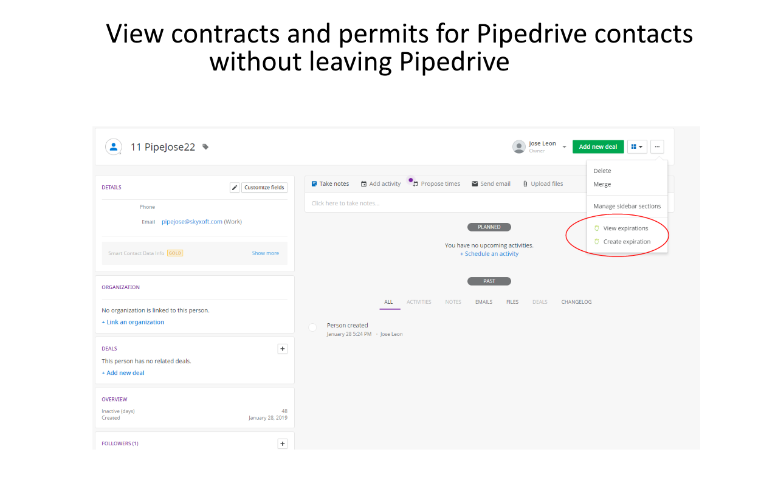Image resolution: width=778 pixels, height=486 pixels.
Task: Select Merge from the context menu
Action: [x=602, y=184]
